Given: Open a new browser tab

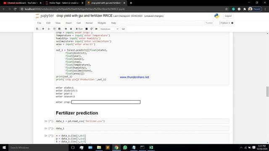Looking at the screenshot, I should pyautogui.click(x=131, y=3).
